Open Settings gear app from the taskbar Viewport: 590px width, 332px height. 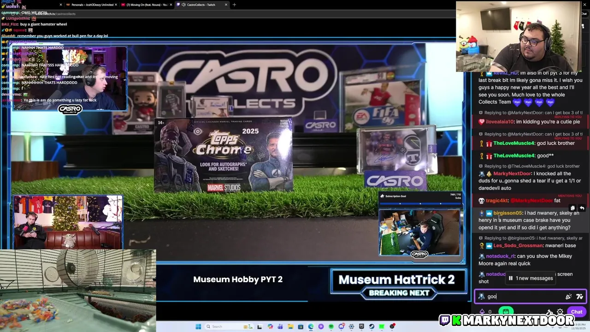(x=351, y=326)
